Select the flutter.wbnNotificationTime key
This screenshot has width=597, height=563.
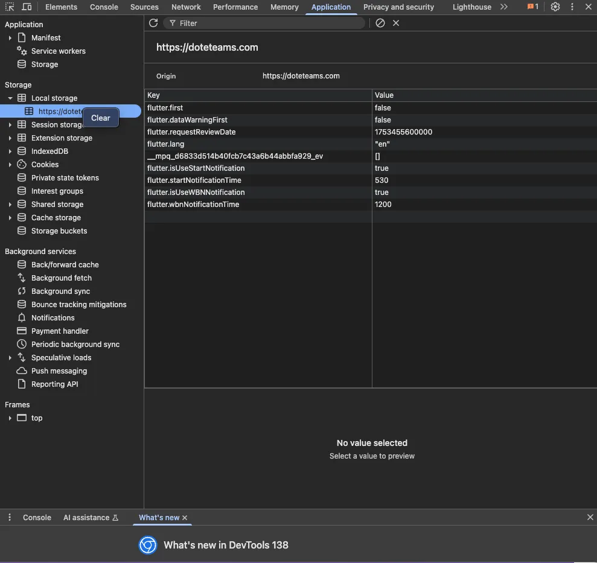point(193,205)
